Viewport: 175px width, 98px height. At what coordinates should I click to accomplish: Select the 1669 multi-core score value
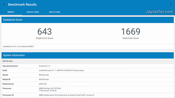tap(131, 32)
